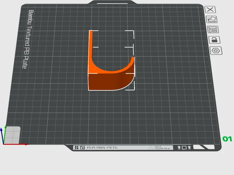The width and height of the screenshot is (234, 175).
Task: Click the X remove-objects icon on the plate
Action: 210,10
